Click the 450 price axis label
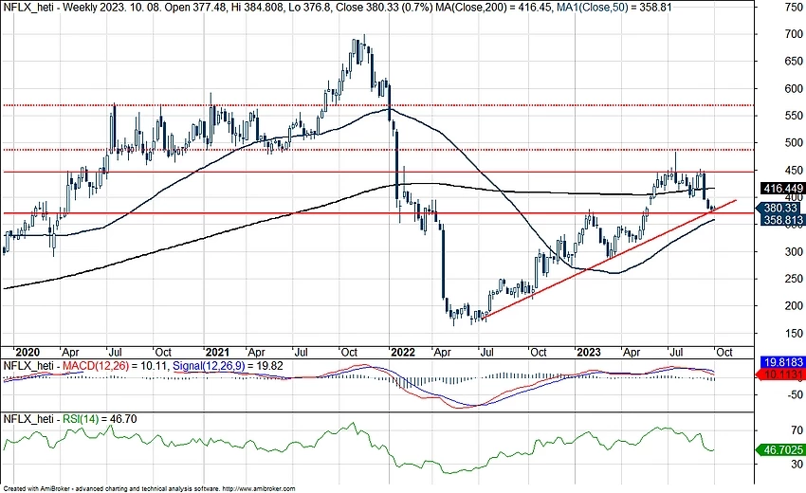Image resolution: width=806 pixels, height=493 pixels. click(795, 170)
